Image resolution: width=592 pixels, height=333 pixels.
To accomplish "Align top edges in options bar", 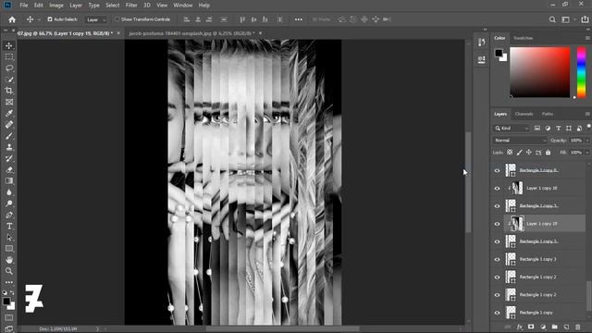I will point(242,19).
